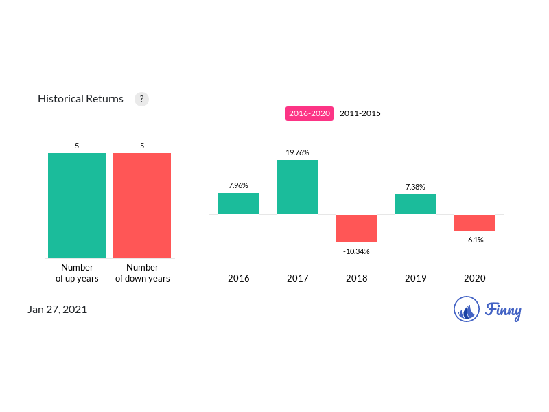
Task: Click the 19.76% value label
Action: pos(297,152)
